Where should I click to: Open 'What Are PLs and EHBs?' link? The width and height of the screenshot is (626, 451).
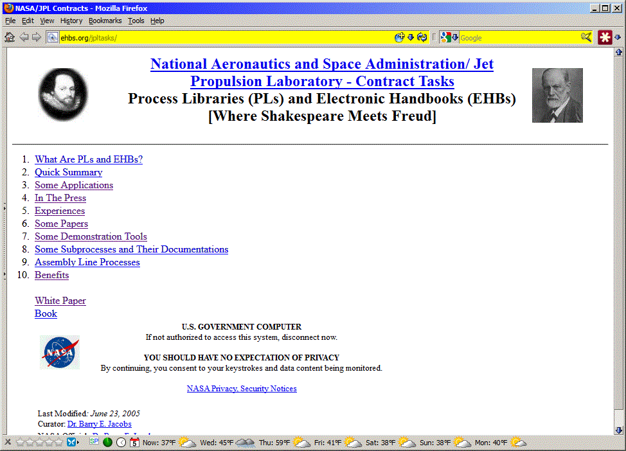tap(89, 159)
